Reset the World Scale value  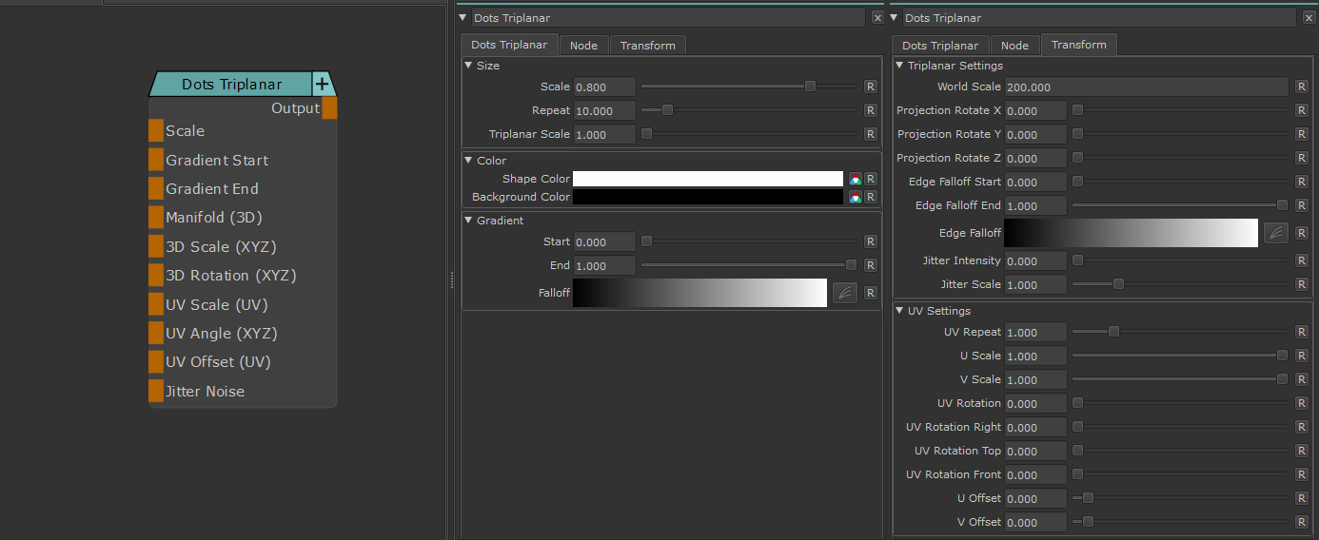click(1301, 87)
